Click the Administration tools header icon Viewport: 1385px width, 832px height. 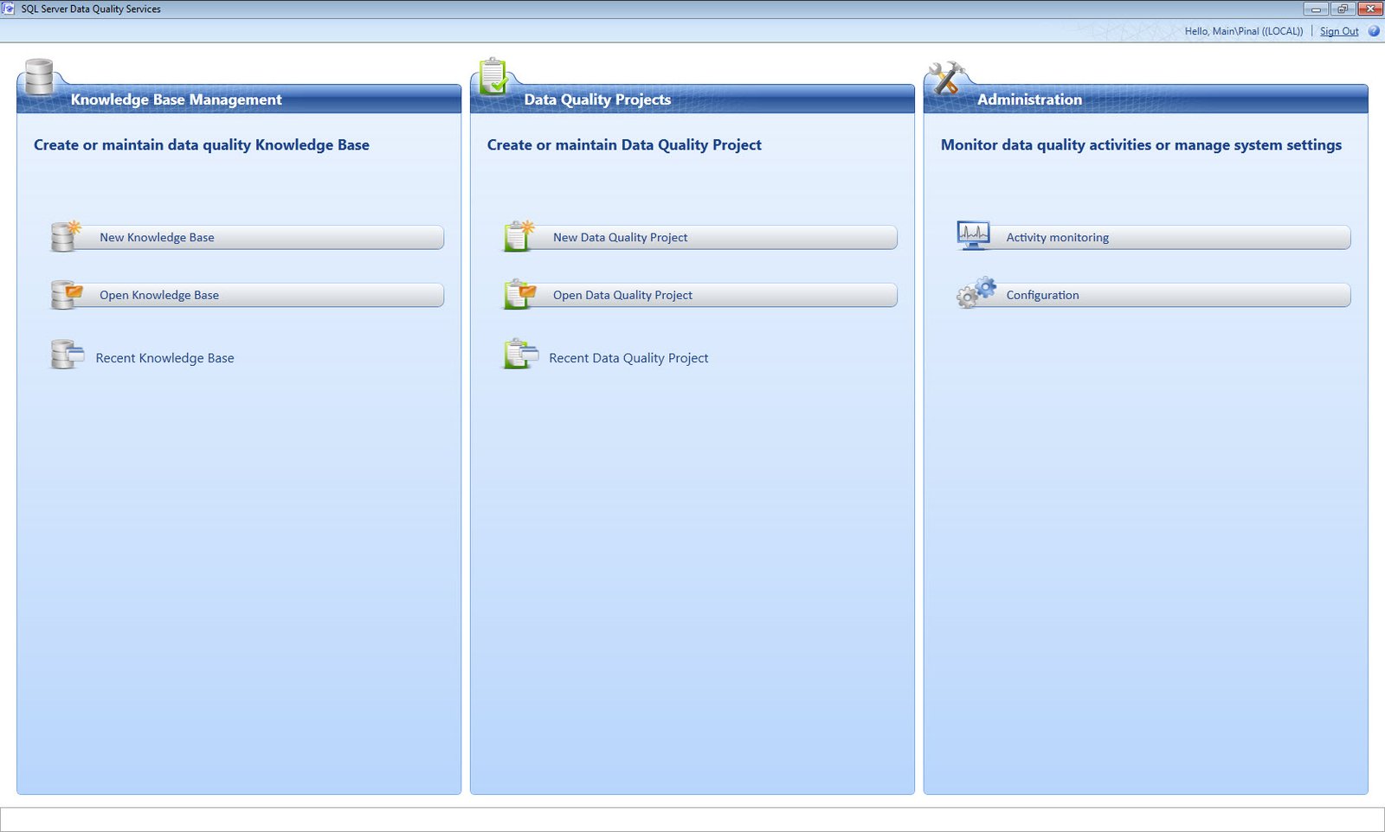pyautogui.click(x=946, y=77)
